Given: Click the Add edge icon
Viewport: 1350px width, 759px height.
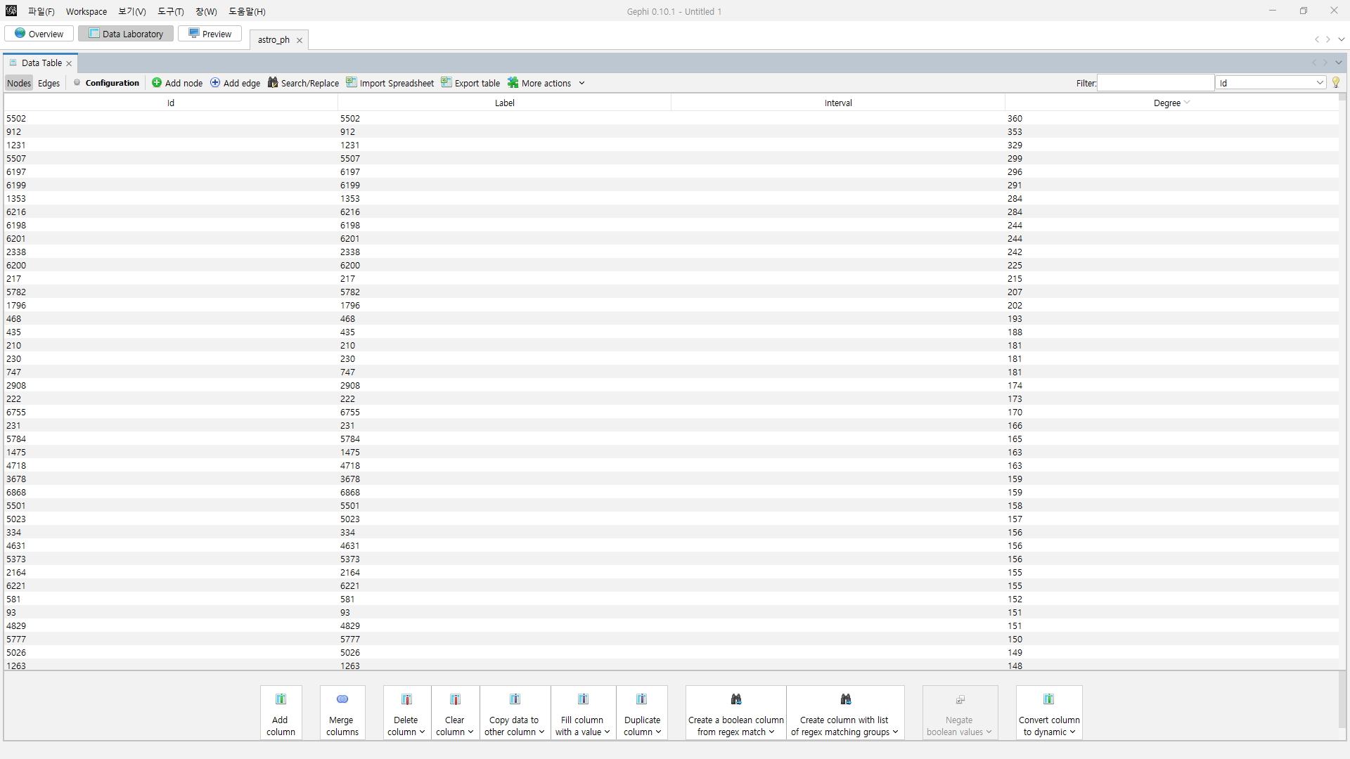Looking at the screenshot, I should coord(215,83).
